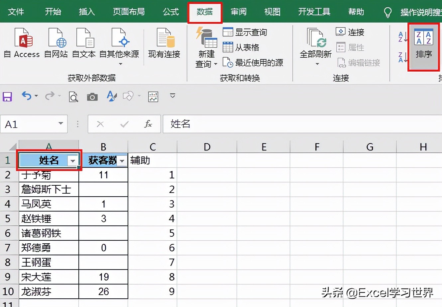Click 最近使用的源 icon

(x=254, y=62)
